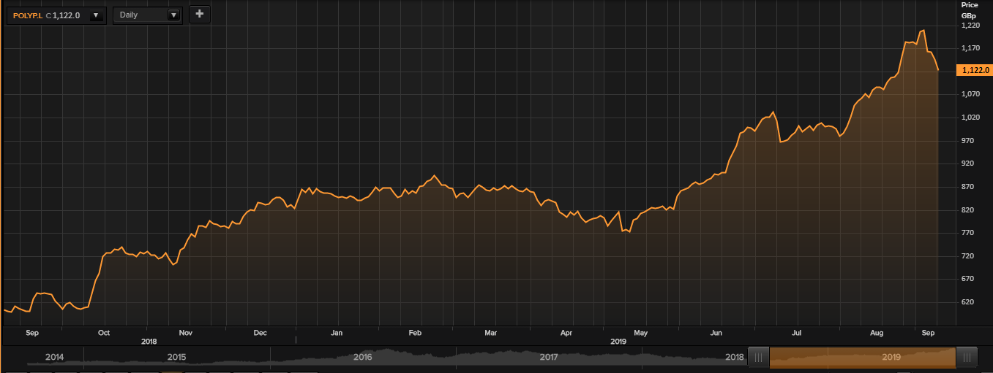This screenshot has height=373, width=993.
Task: Click the plus button to add a series
Action: tap(199, 14)
